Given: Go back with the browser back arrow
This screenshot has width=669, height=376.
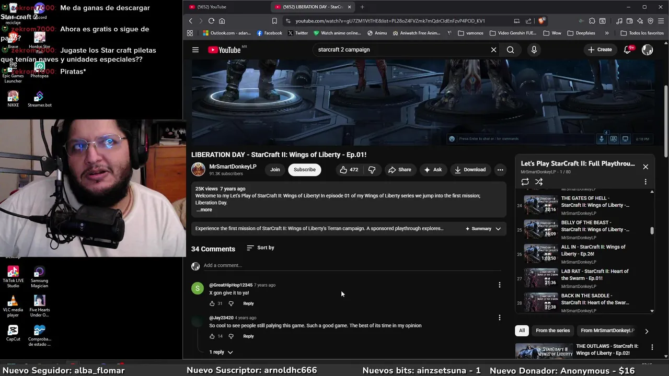Looking at the screenshot, I should pyautogui.click(x=191, y=21).
